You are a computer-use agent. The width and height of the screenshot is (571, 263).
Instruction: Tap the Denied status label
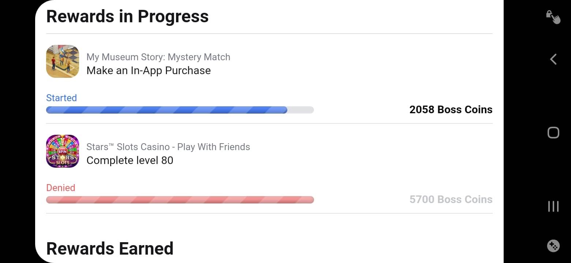click(60, 188)
